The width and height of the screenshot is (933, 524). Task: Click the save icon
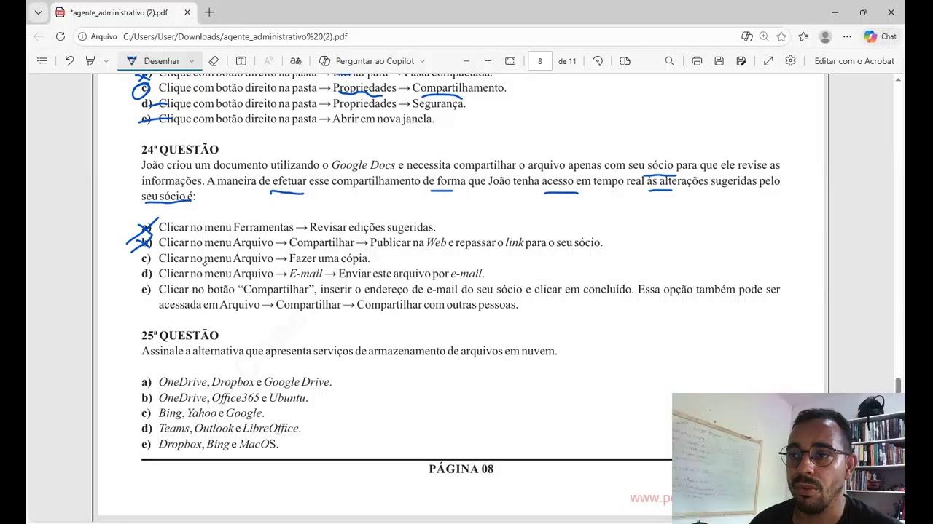(719, 61)
